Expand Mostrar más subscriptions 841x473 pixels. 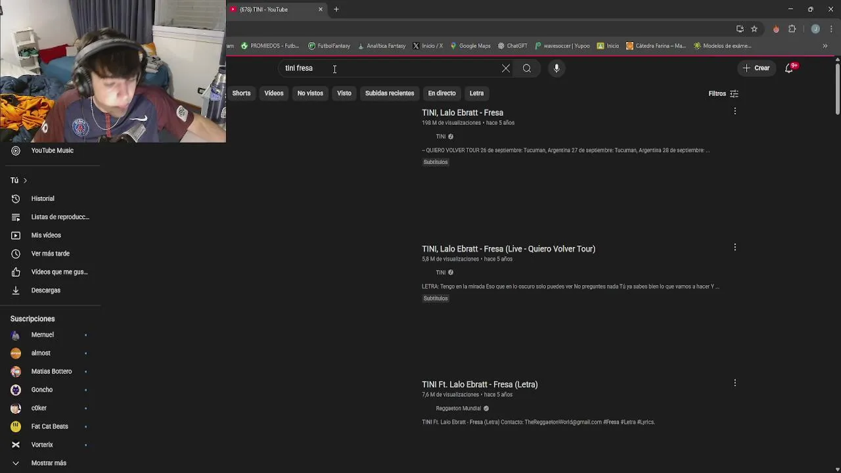[x=50, y=463]
